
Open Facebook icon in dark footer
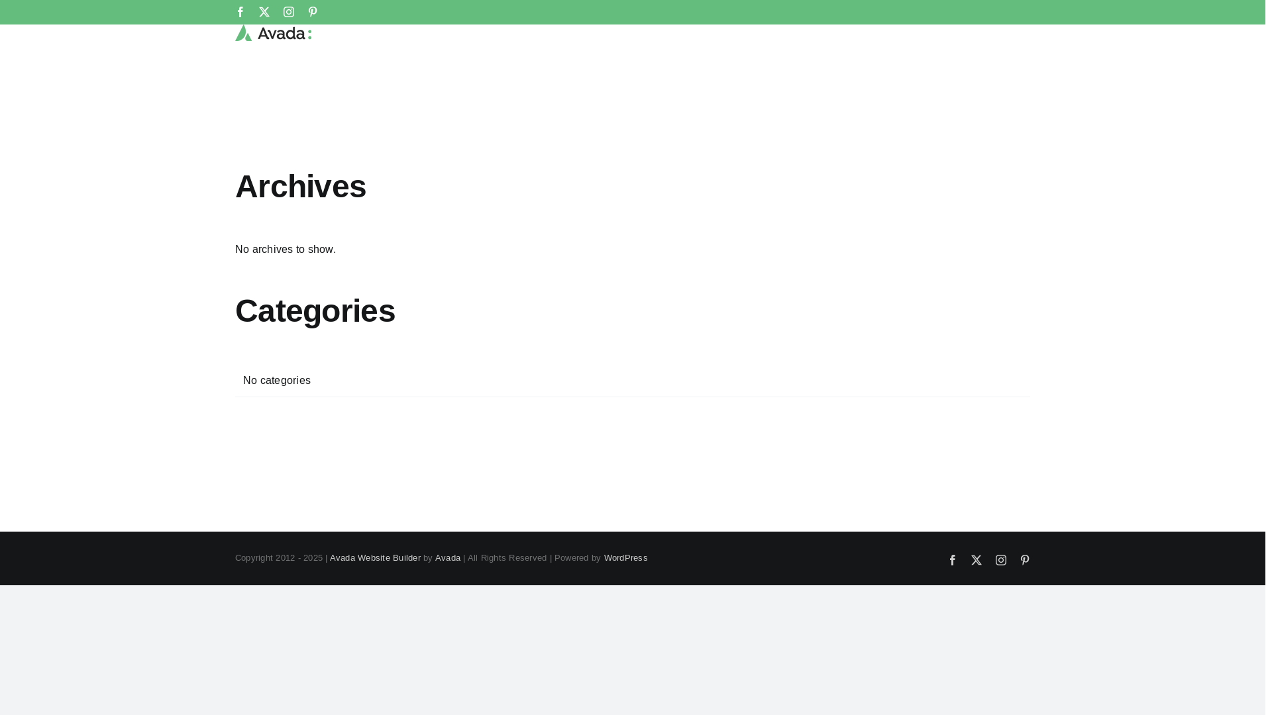pyautogui.click(x=953, y=560)
